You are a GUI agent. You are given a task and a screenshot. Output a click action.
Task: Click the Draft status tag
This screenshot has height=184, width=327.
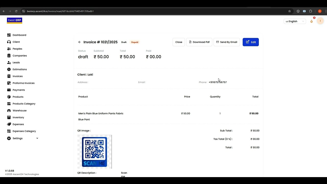coord(124,42)
